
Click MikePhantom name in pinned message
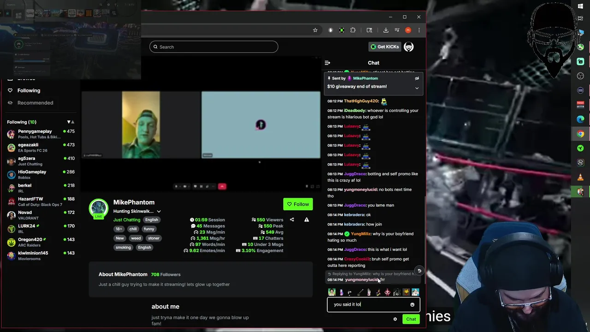pos(365,78)
